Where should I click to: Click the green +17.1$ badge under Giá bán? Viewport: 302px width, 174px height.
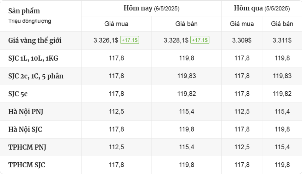point(200,40)
